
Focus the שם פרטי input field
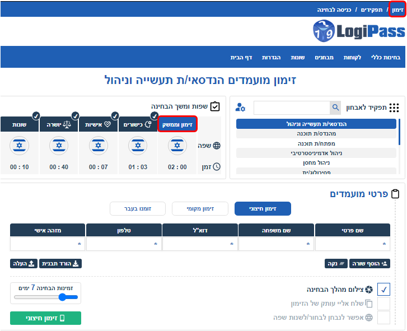click(x=353, y=244)
